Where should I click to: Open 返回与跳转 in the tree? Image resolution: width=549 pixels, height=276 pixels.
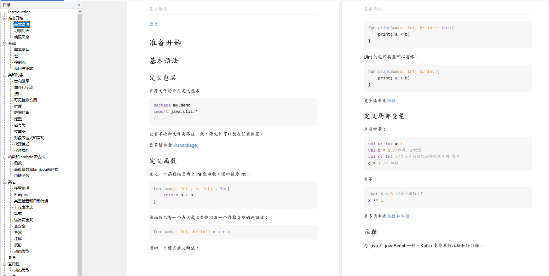(x=24, y=69)
